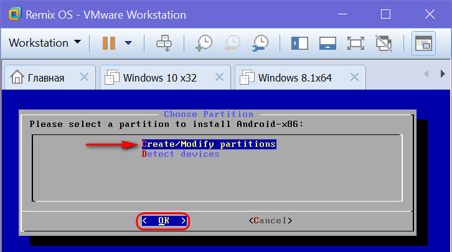
Task: Click the Cancel button in installer
Action: click(x=270, y=221)
